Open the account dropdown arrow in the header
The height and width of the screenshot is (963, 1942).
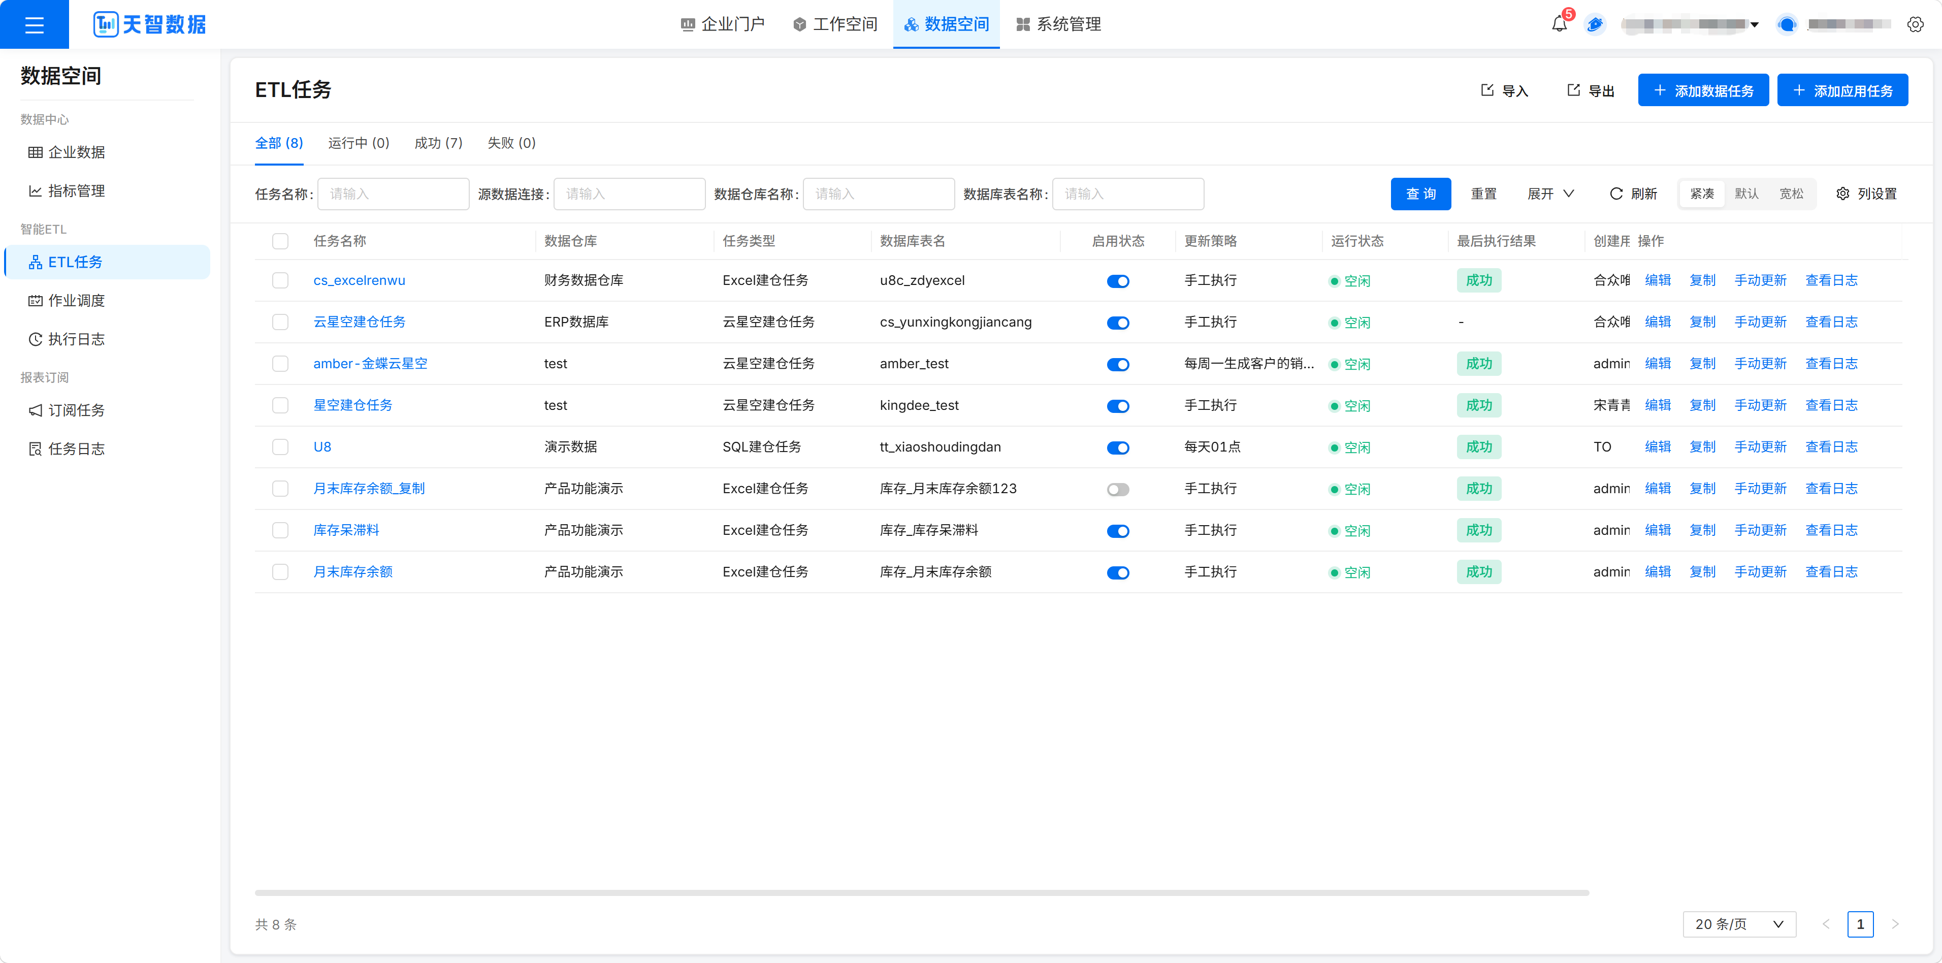click(1754, 25)
